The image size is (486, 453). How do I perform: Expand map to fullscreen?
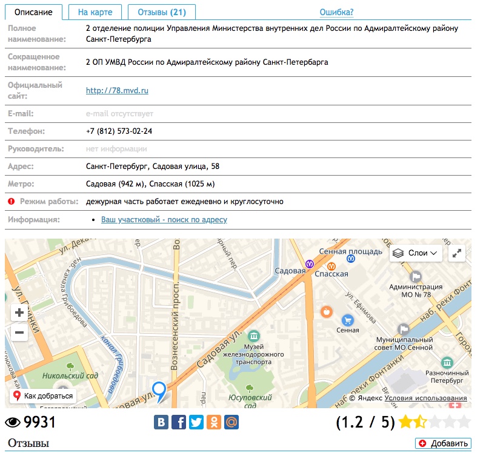pyautogui.click(x=457, y=253)
